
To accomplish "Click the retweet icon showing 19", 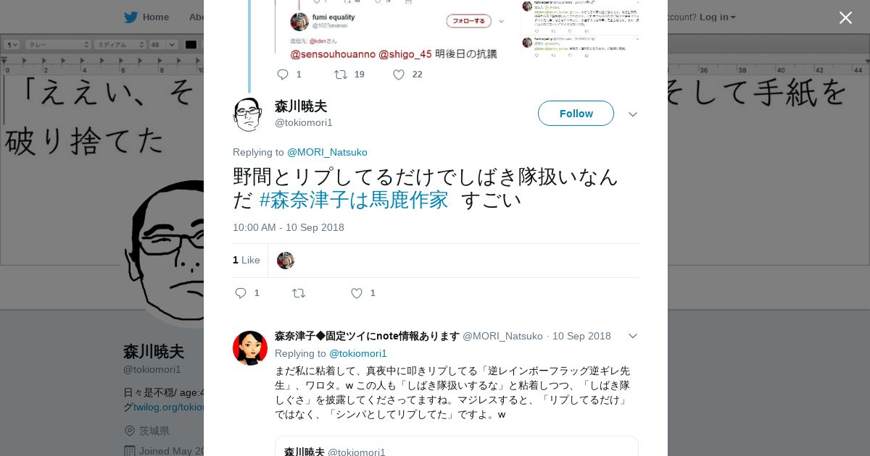I will 341,75.
